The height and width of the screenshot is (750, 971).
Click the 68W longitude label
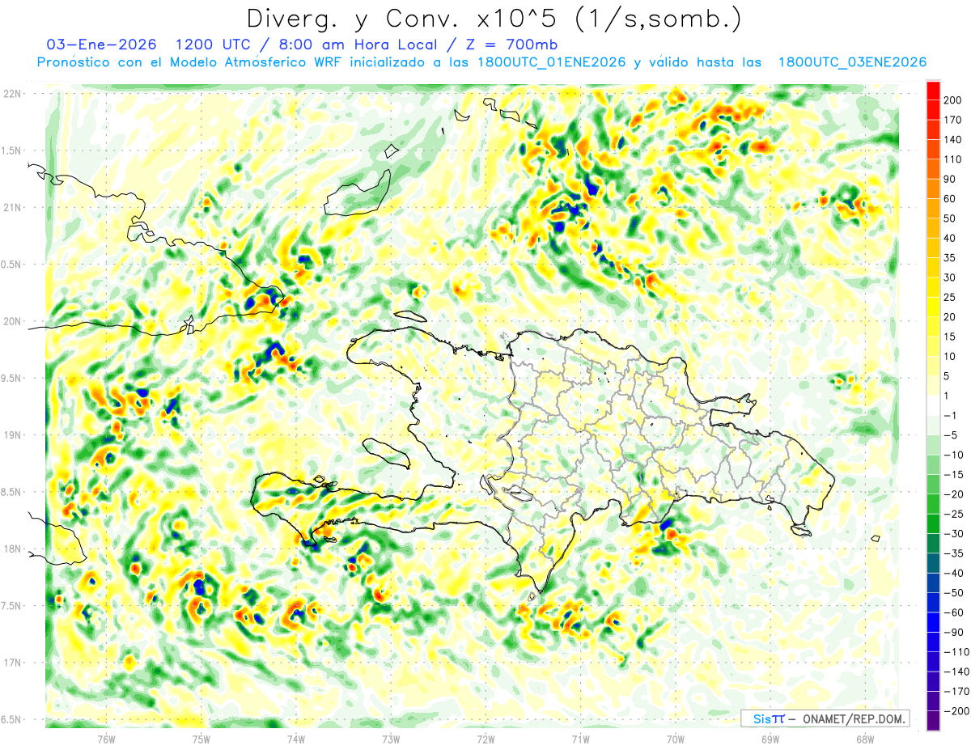(865, 739)
